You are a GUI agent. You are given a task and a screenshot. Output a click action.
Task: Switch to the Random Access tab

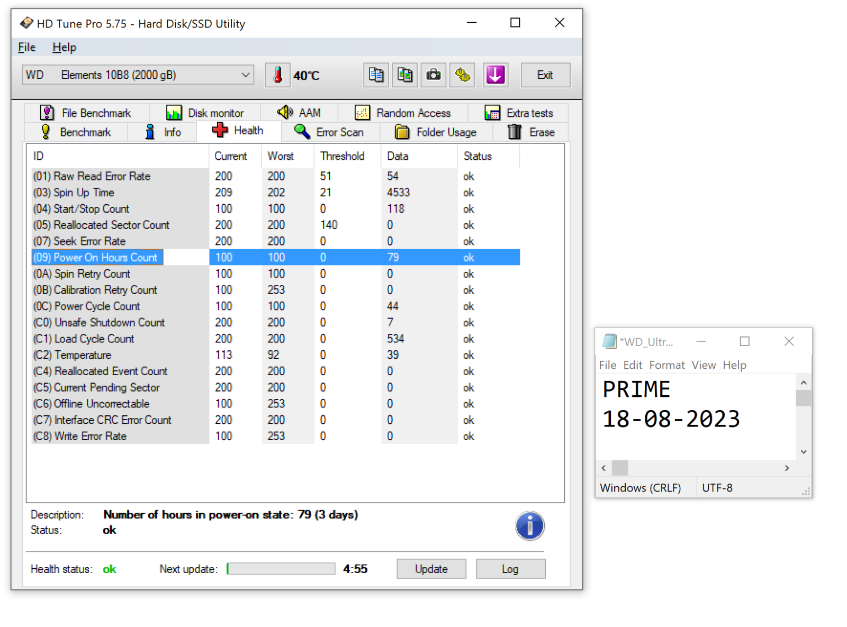(x=403, y=113)
